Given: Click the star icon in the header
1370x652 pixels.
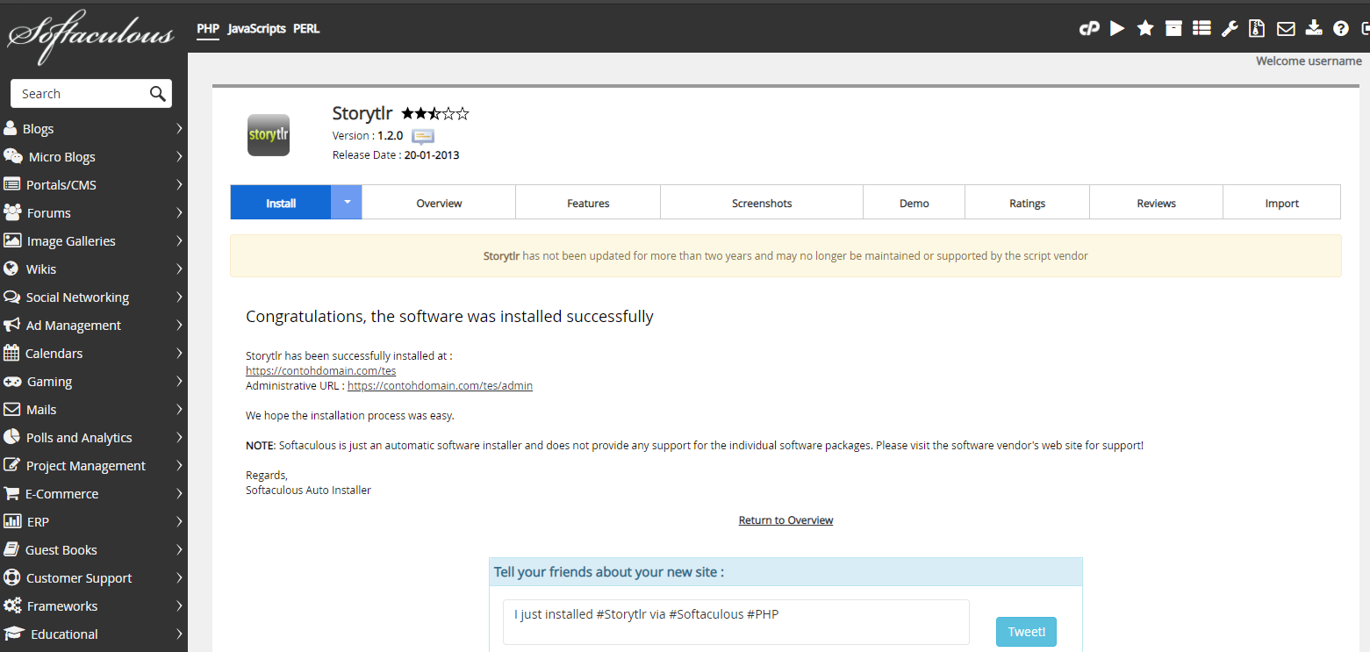Looking at the screenshot, I should click(1145, 29).
